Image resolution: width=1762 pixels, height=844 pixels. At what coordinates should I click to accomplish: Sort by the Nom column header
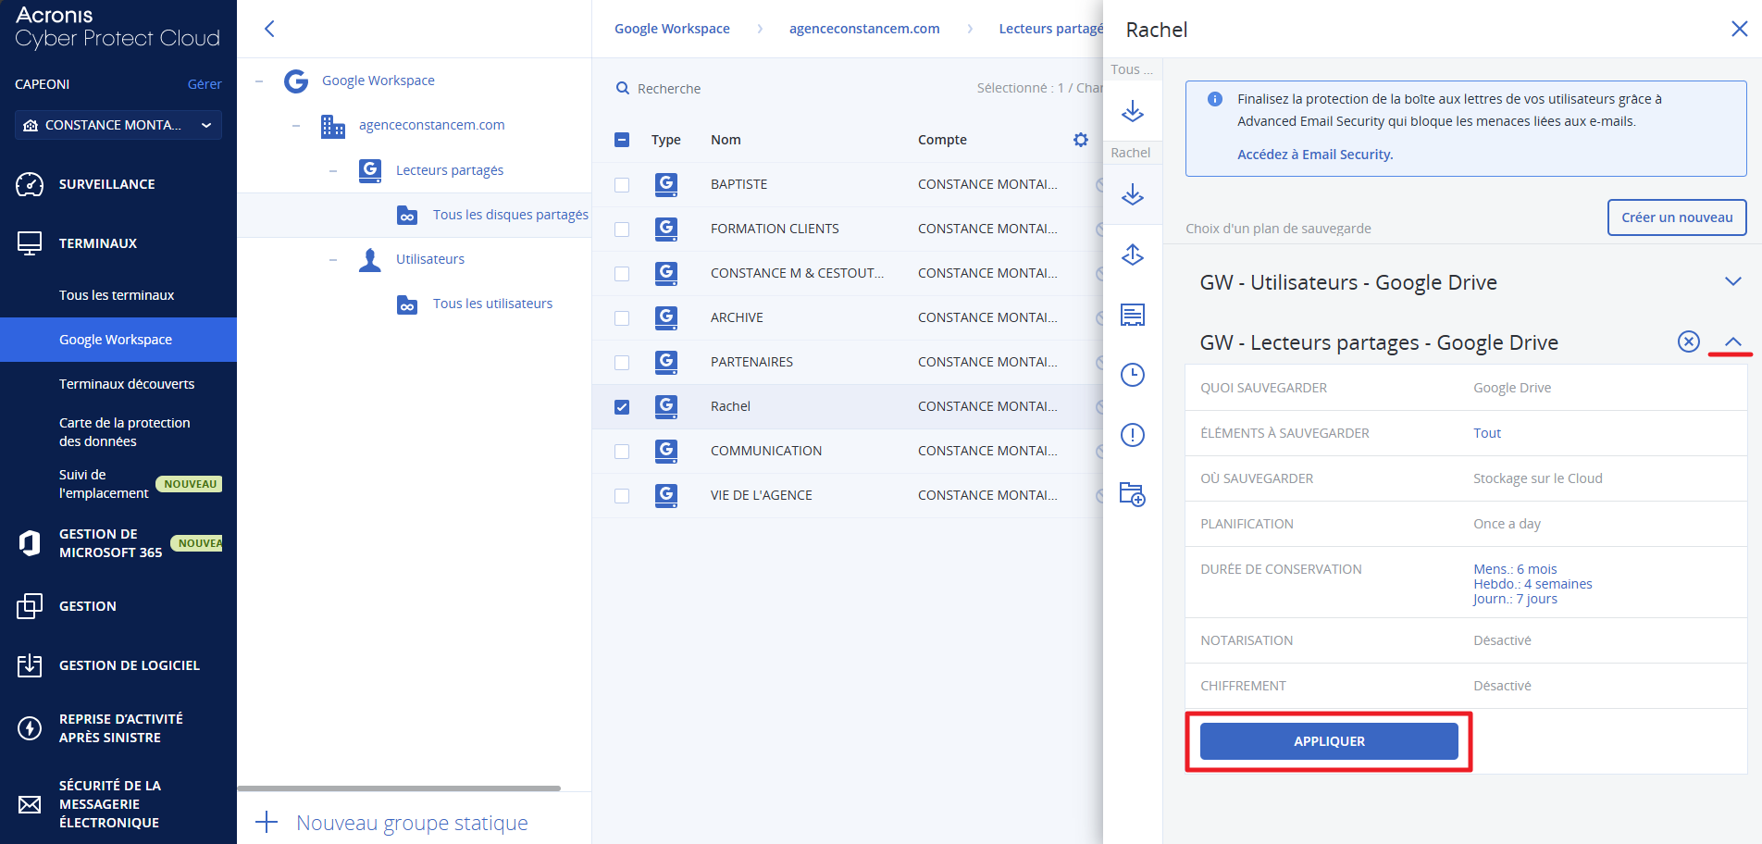tap(726, 140)
